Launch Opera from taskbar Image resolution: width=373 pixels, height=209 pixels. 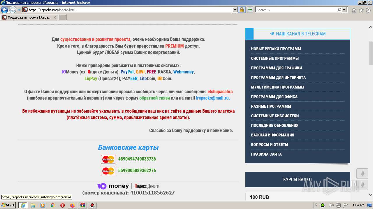pyautogui.click(x=62, y=205)
